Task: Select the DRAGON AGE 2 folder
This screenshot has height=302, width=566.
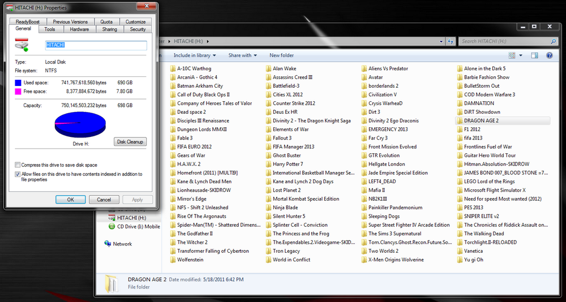Action: pyautogui.click(x=503, y=120)
